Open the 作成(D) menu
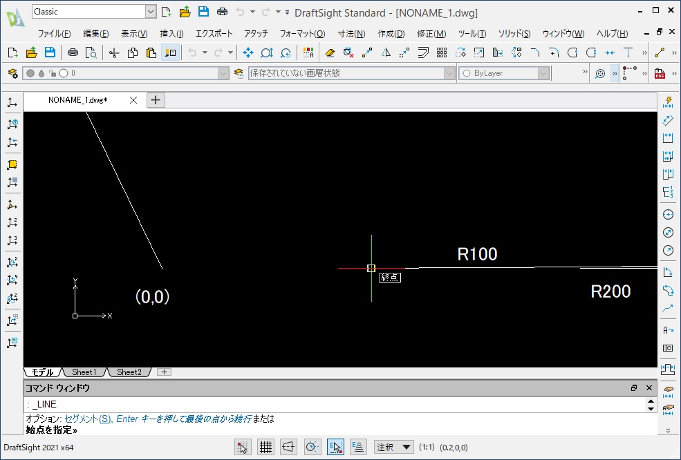 391,34
